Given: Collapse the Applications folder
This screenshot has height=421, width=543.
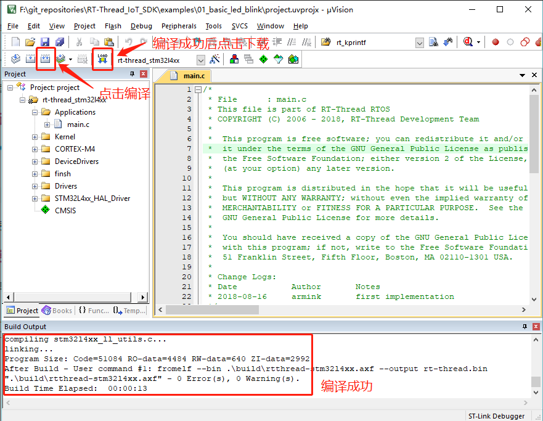Looking at the screenshot, I should click(x=35, y=112).
